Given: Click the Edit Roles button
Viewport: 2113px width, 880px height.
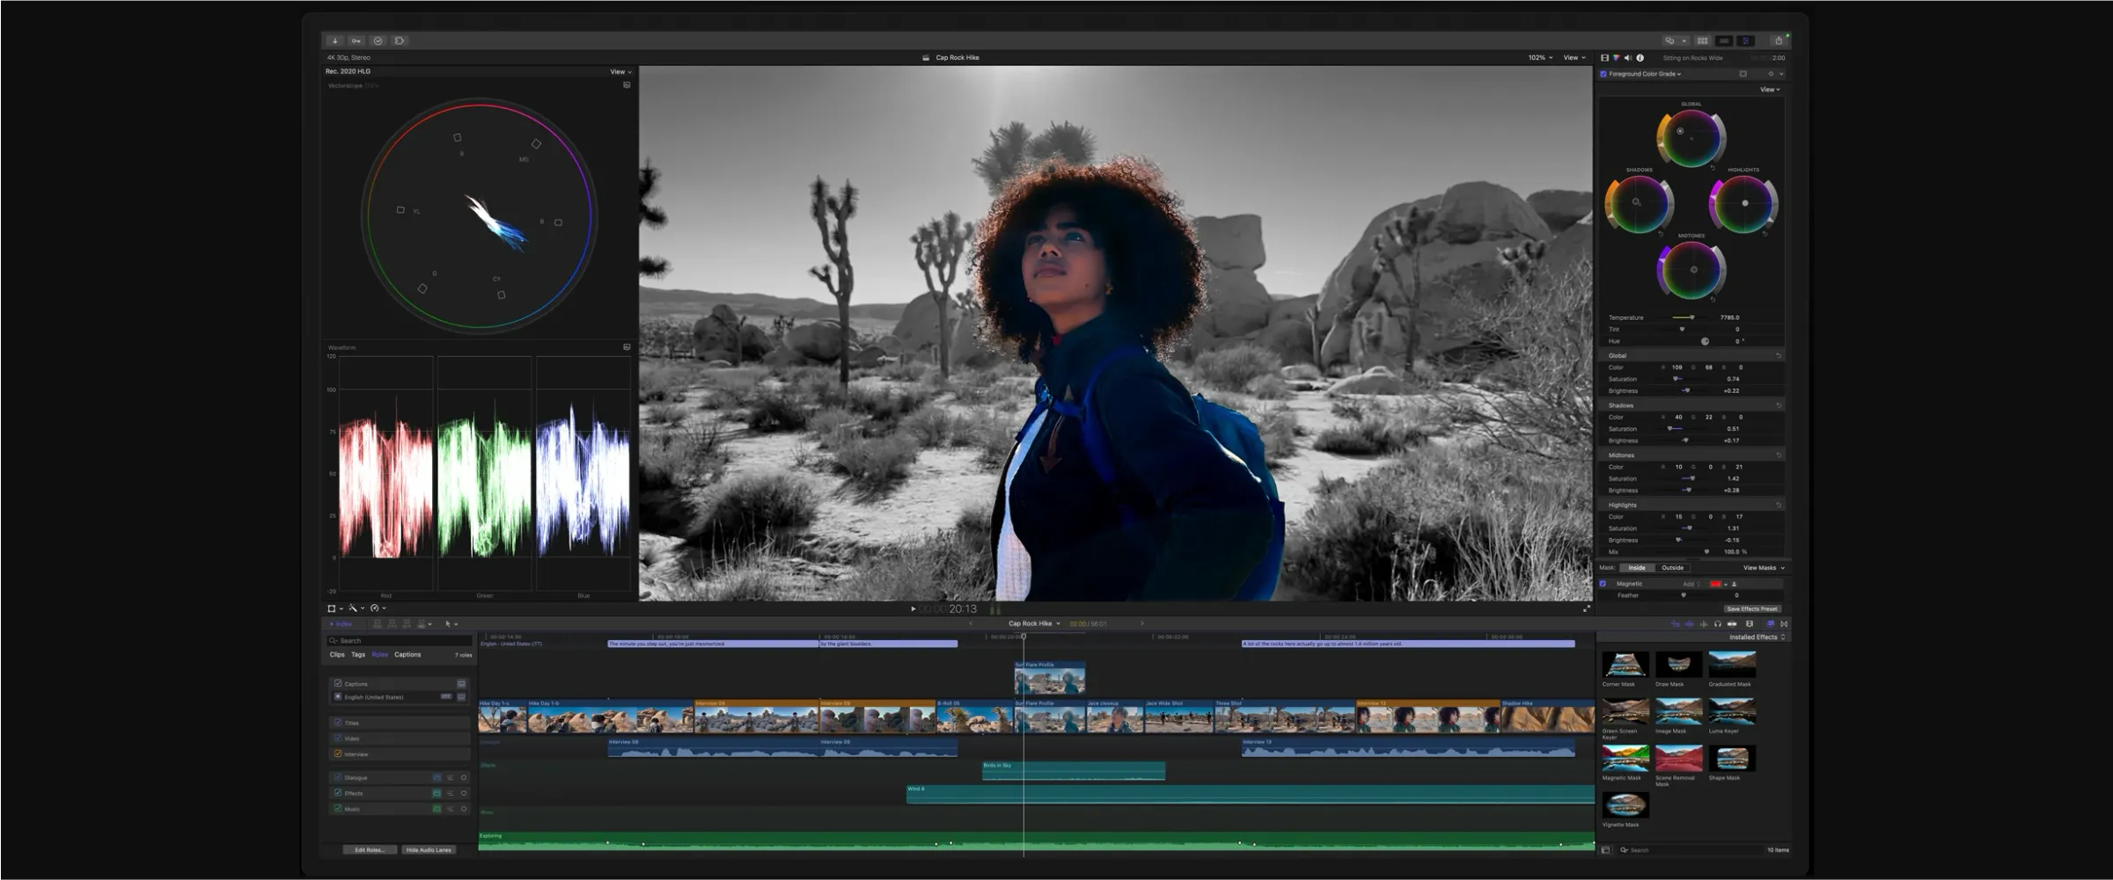Looking at the screenshot, I should point(370,850).
